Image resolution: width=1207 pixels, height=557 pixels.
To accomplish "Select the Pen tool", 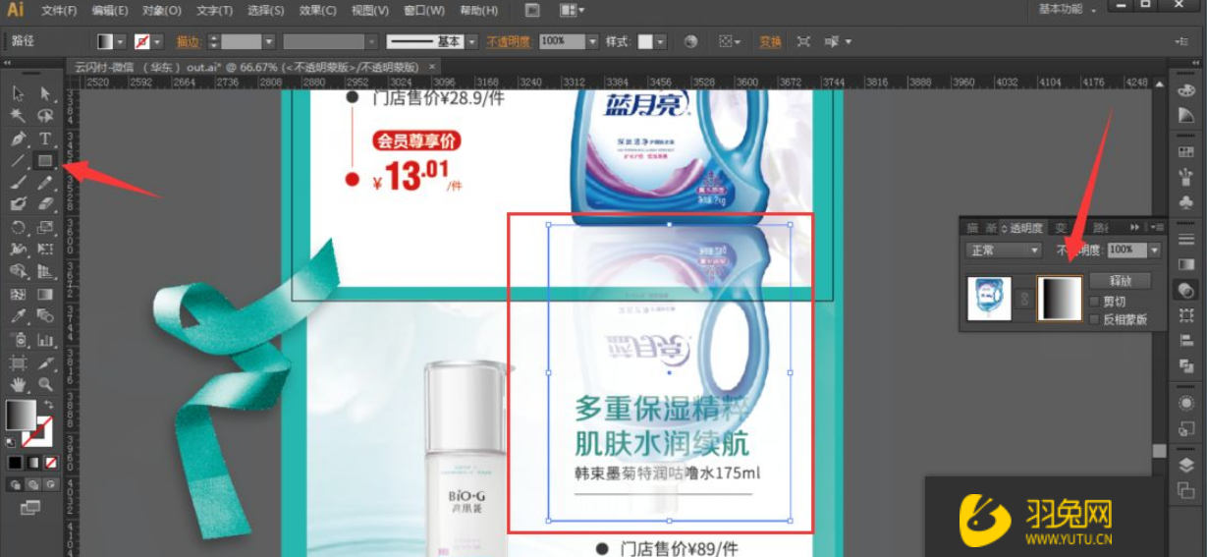I will coord(18,139).
